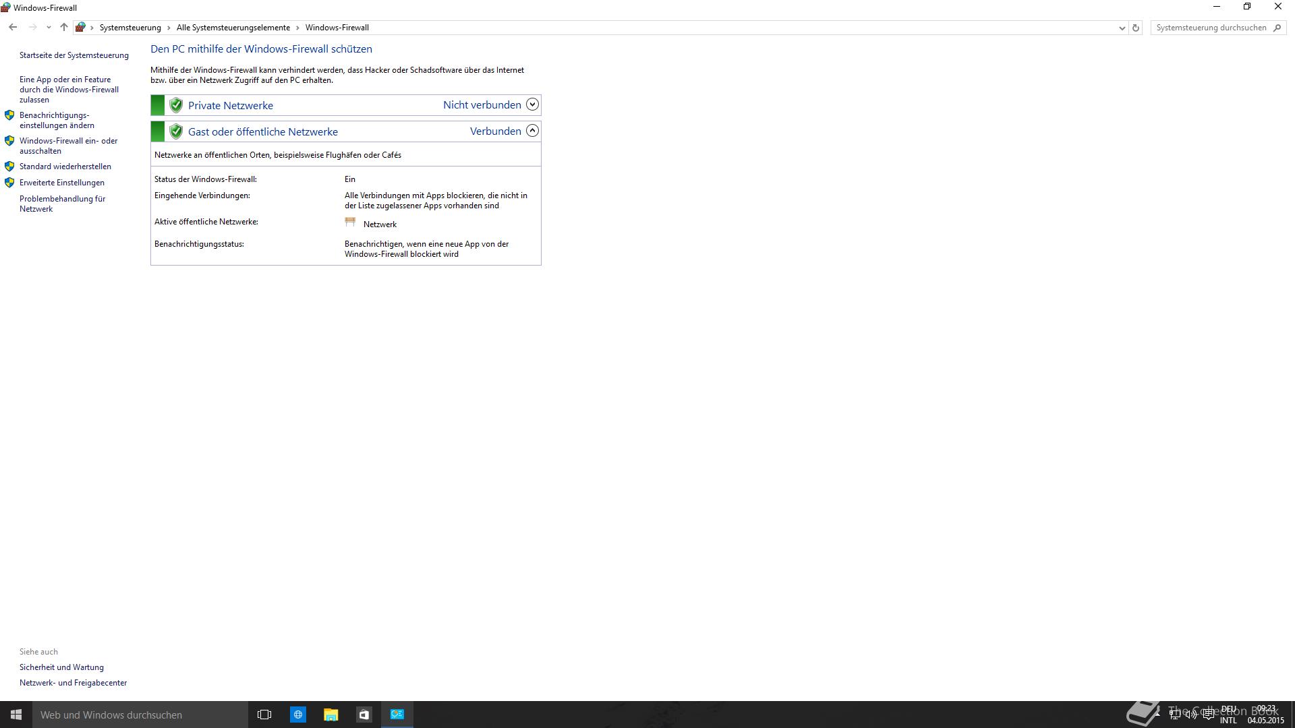Viewport: 1295px width, 728px height.
Task: Open the browser globe taskbar icon
Action: point(298,715)
